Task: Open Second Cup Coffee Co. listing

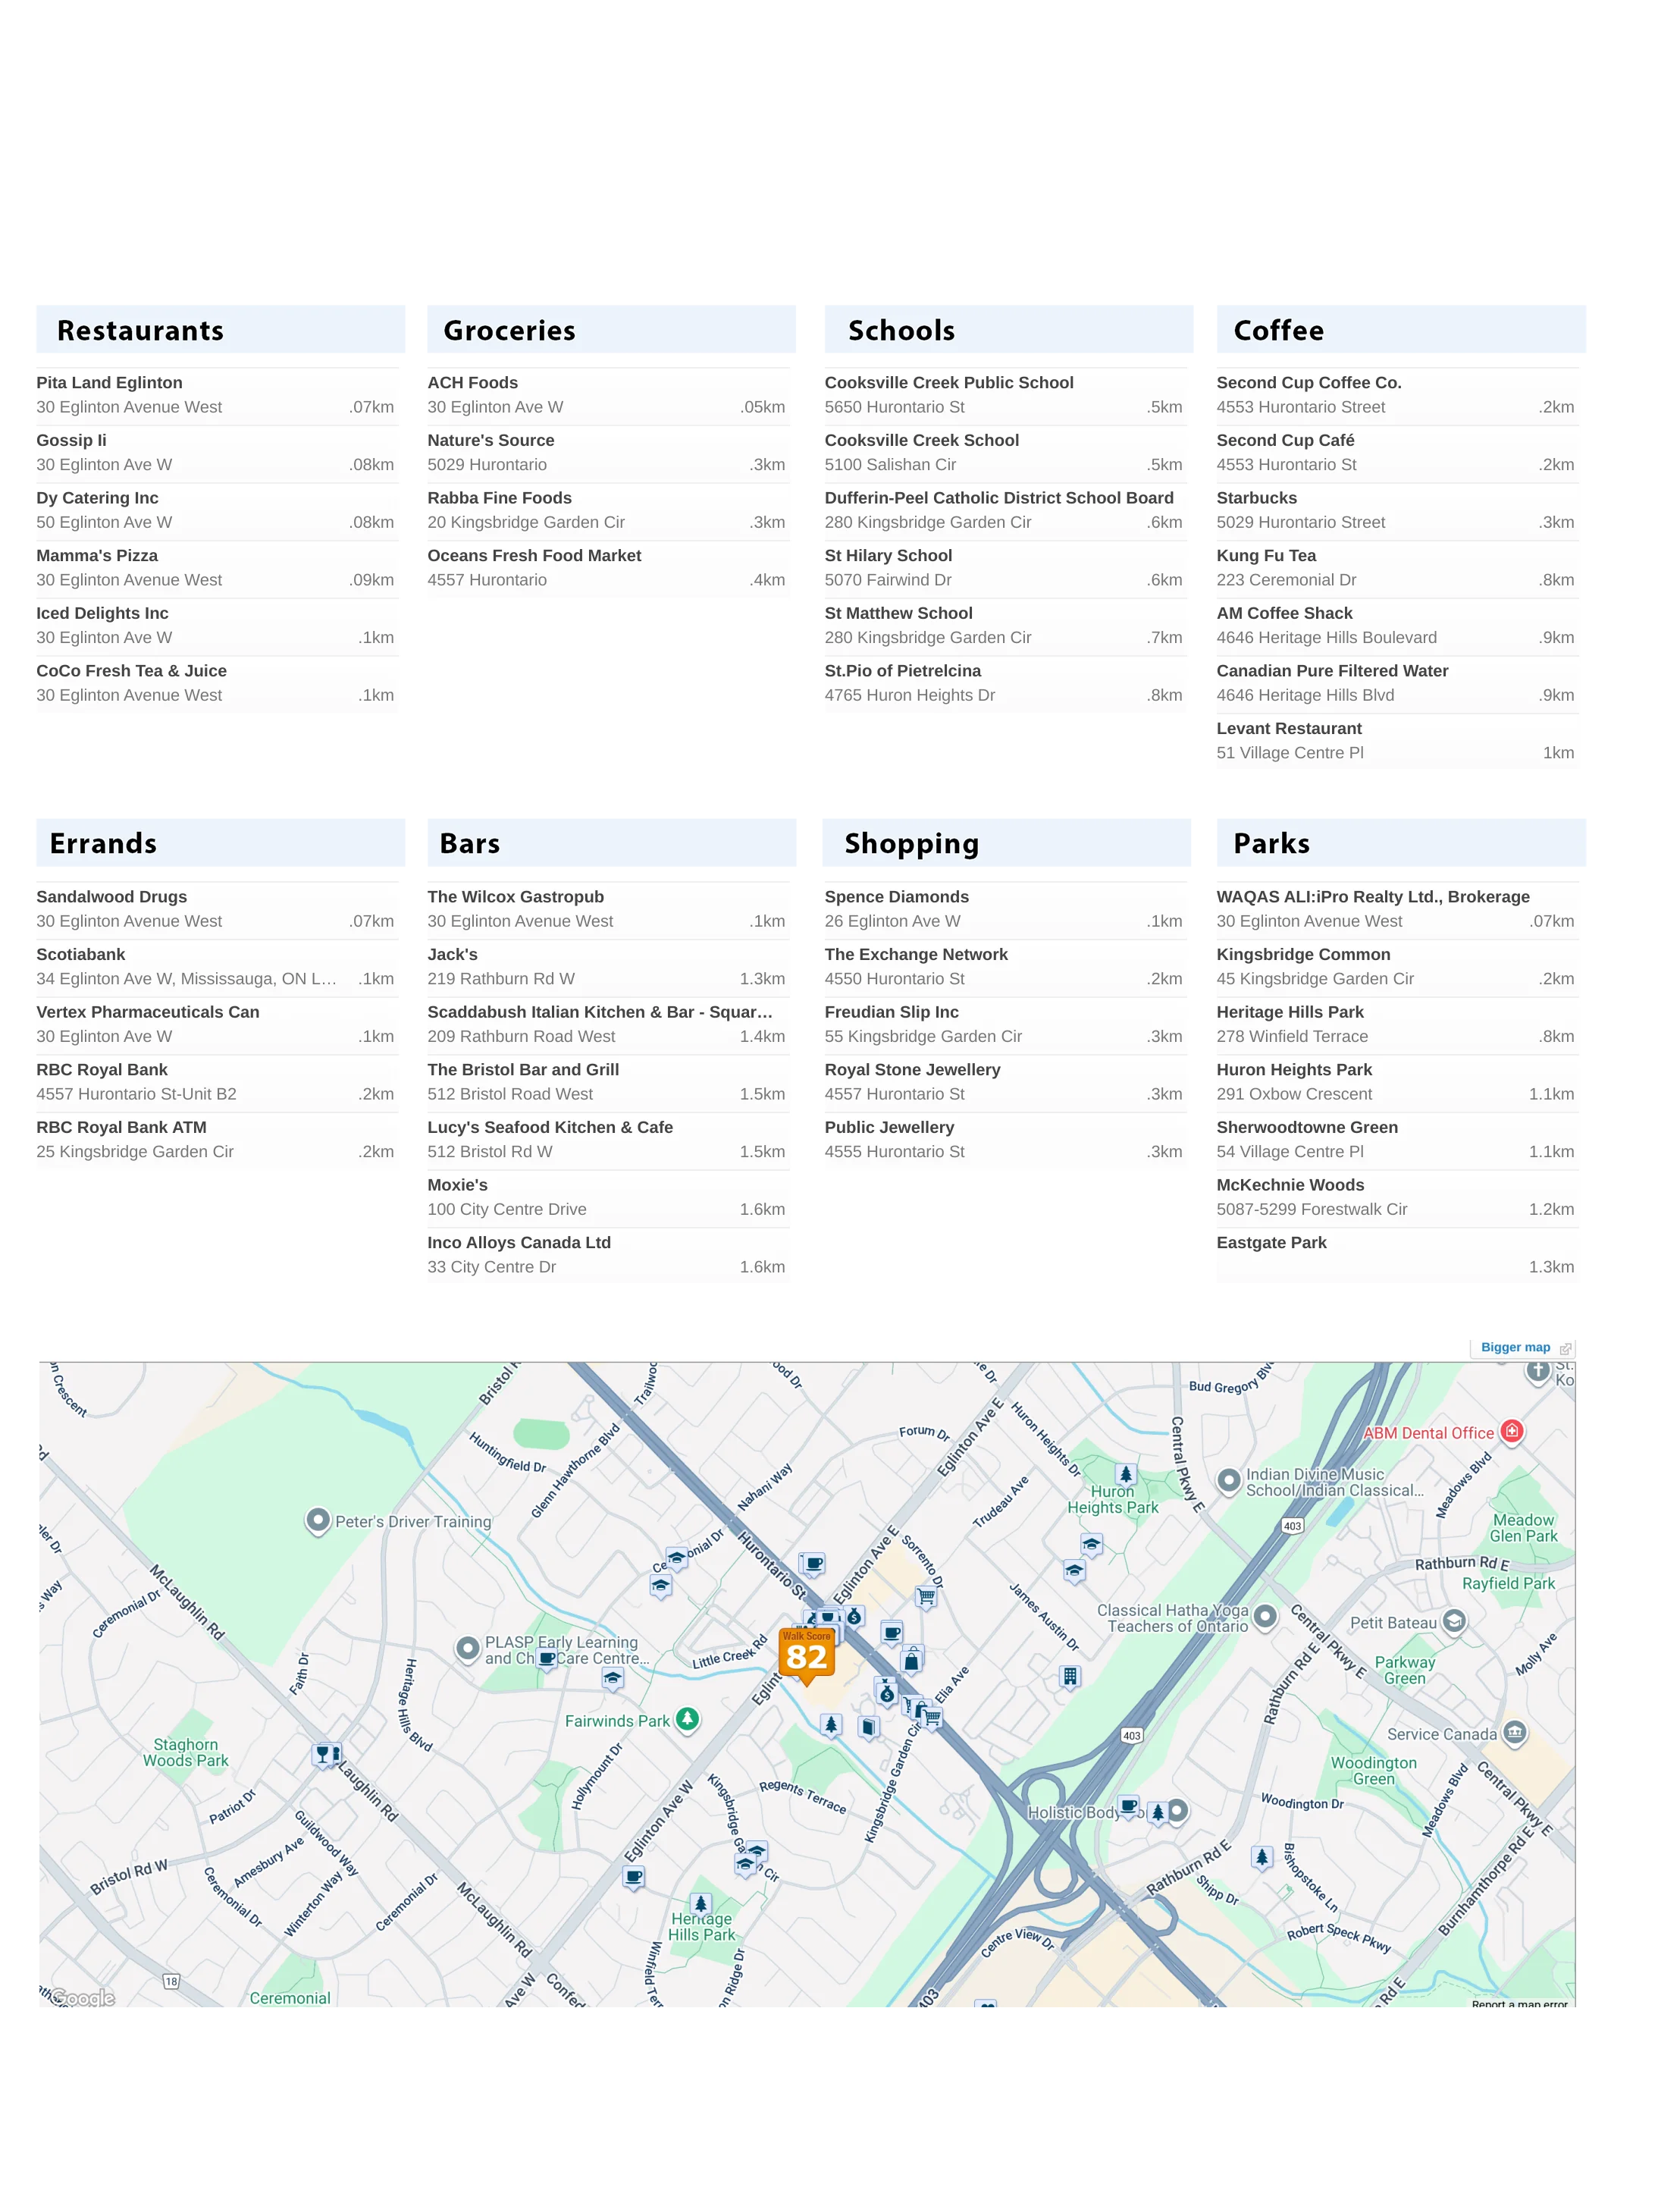Action: pyautogui.click(x=1308, y=383)
